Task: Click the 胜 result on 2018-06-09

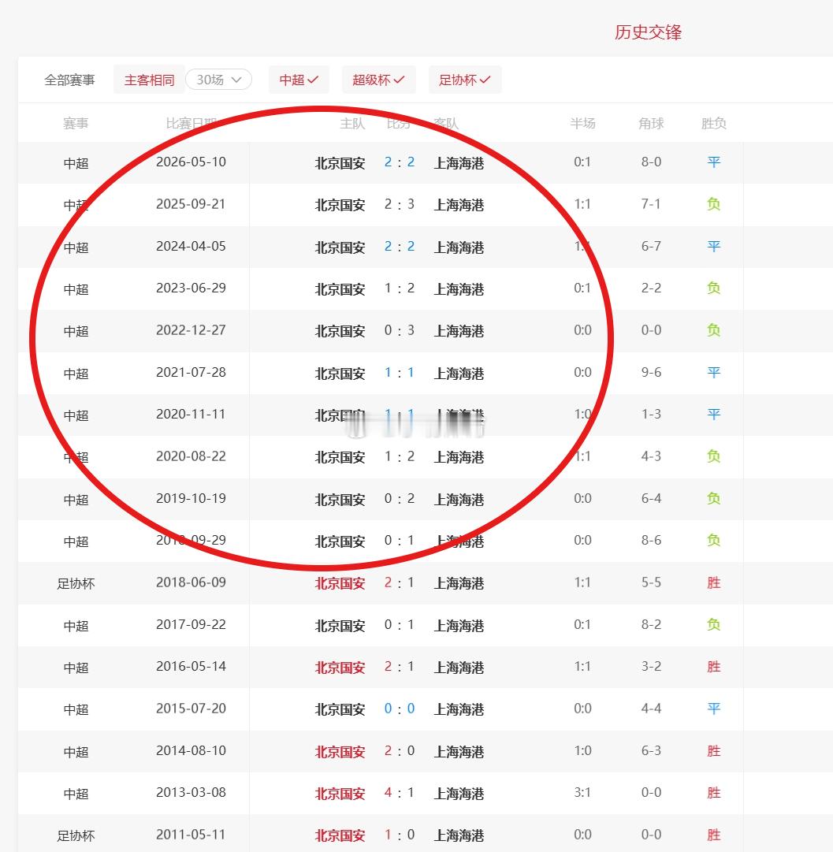Action: click(x=713, y=582)
